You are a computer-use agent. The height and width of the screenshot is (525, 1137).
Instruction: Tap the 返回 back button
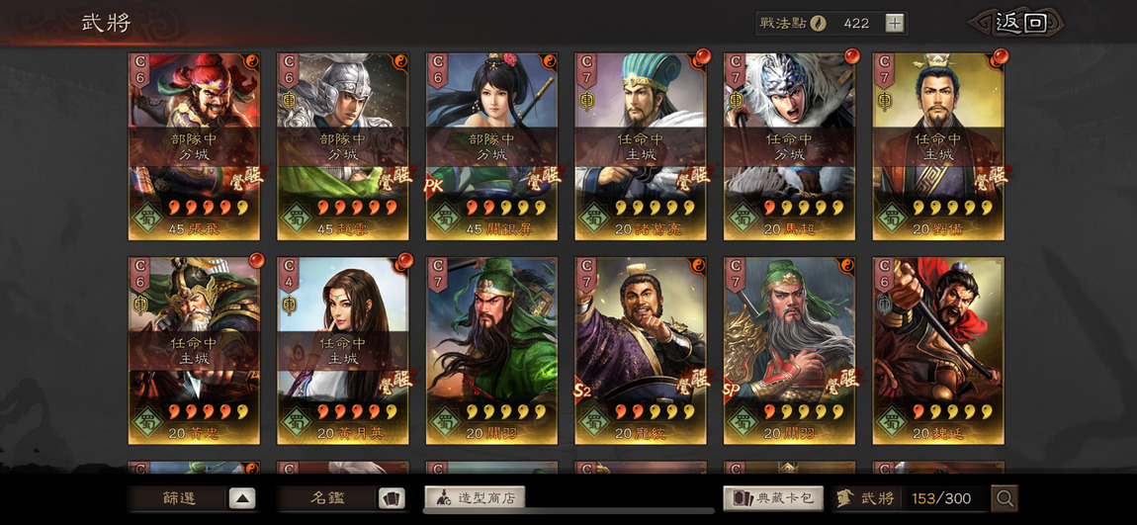[1020, 23]
